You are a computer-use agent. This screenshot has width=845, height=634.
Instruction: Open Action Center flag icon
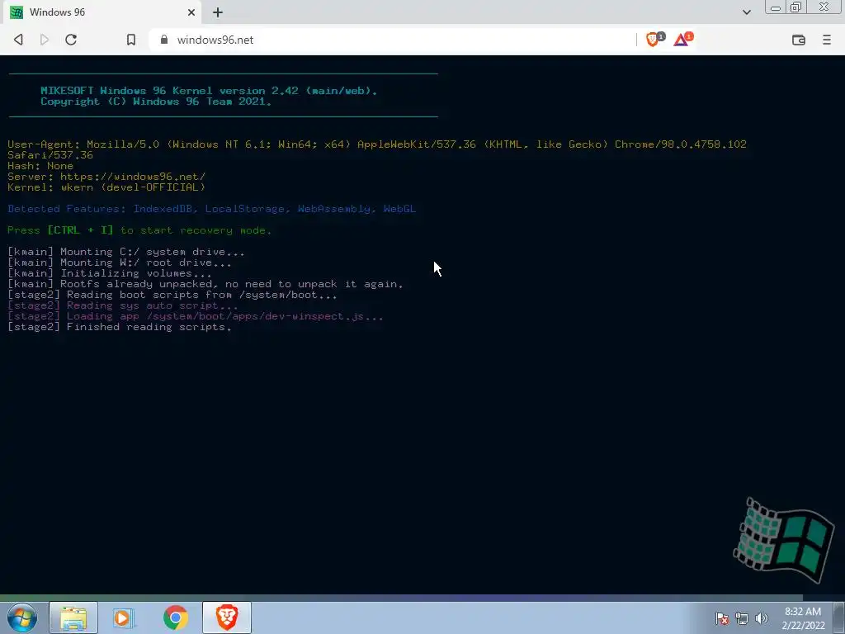tap(722, 617)
